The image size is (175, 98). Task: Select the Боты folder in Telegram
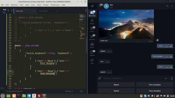click(92, 45)
